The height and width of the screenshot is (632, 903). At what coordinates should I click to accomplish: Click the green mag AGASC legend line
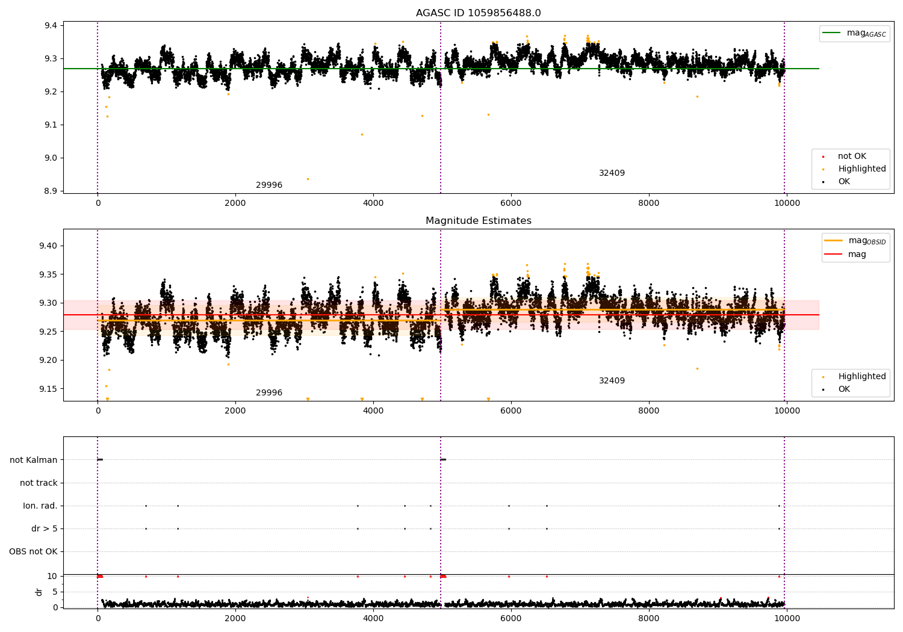coord(831,33)
